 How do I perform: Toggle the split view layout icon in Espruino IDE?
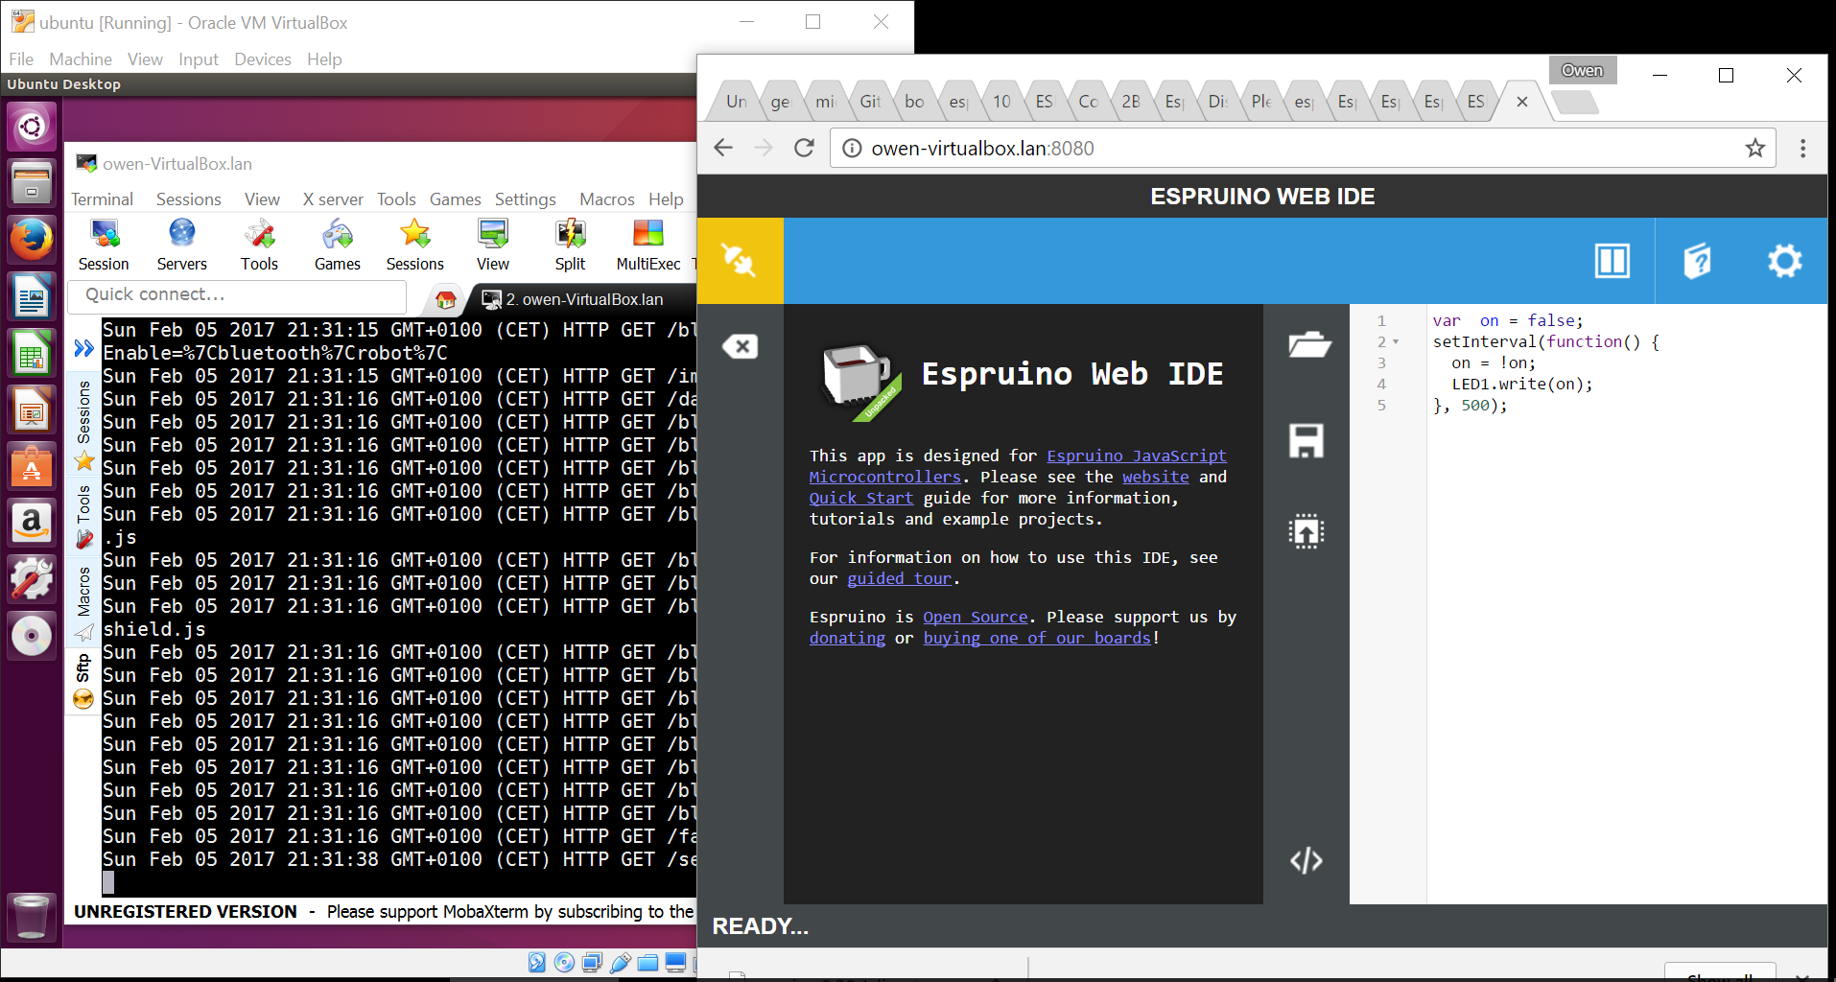click(1612, 261)
